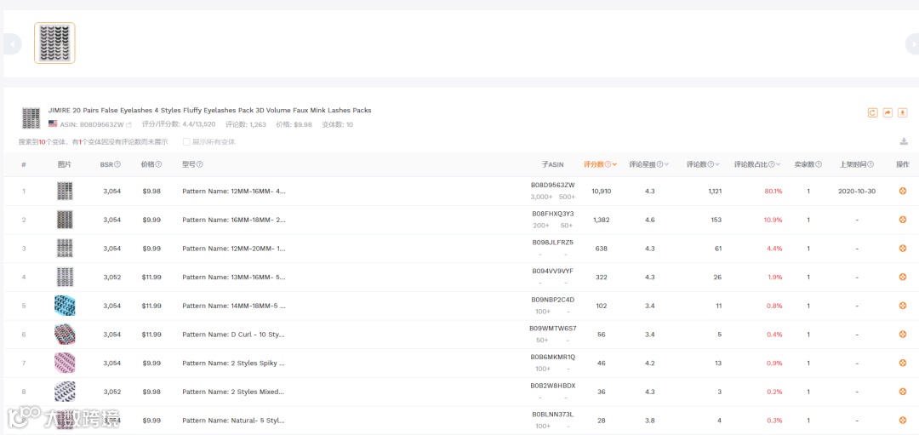Click 'Pattern Name: Natural- 5 Styl…' text
Image resolution: width=919 pixels, height=435 pixels.
point(233,421)
